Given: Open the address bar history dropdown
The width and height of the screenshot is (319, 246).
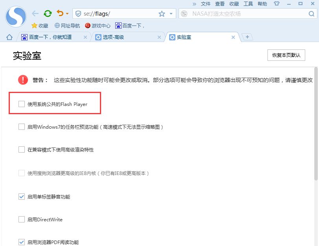Looking at the screenshot, I should coord(170,13).
